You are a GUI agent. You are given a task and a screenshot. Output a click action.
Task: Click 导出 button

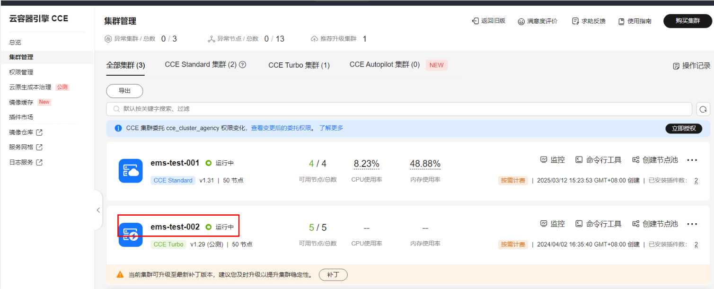click(124, 91)
